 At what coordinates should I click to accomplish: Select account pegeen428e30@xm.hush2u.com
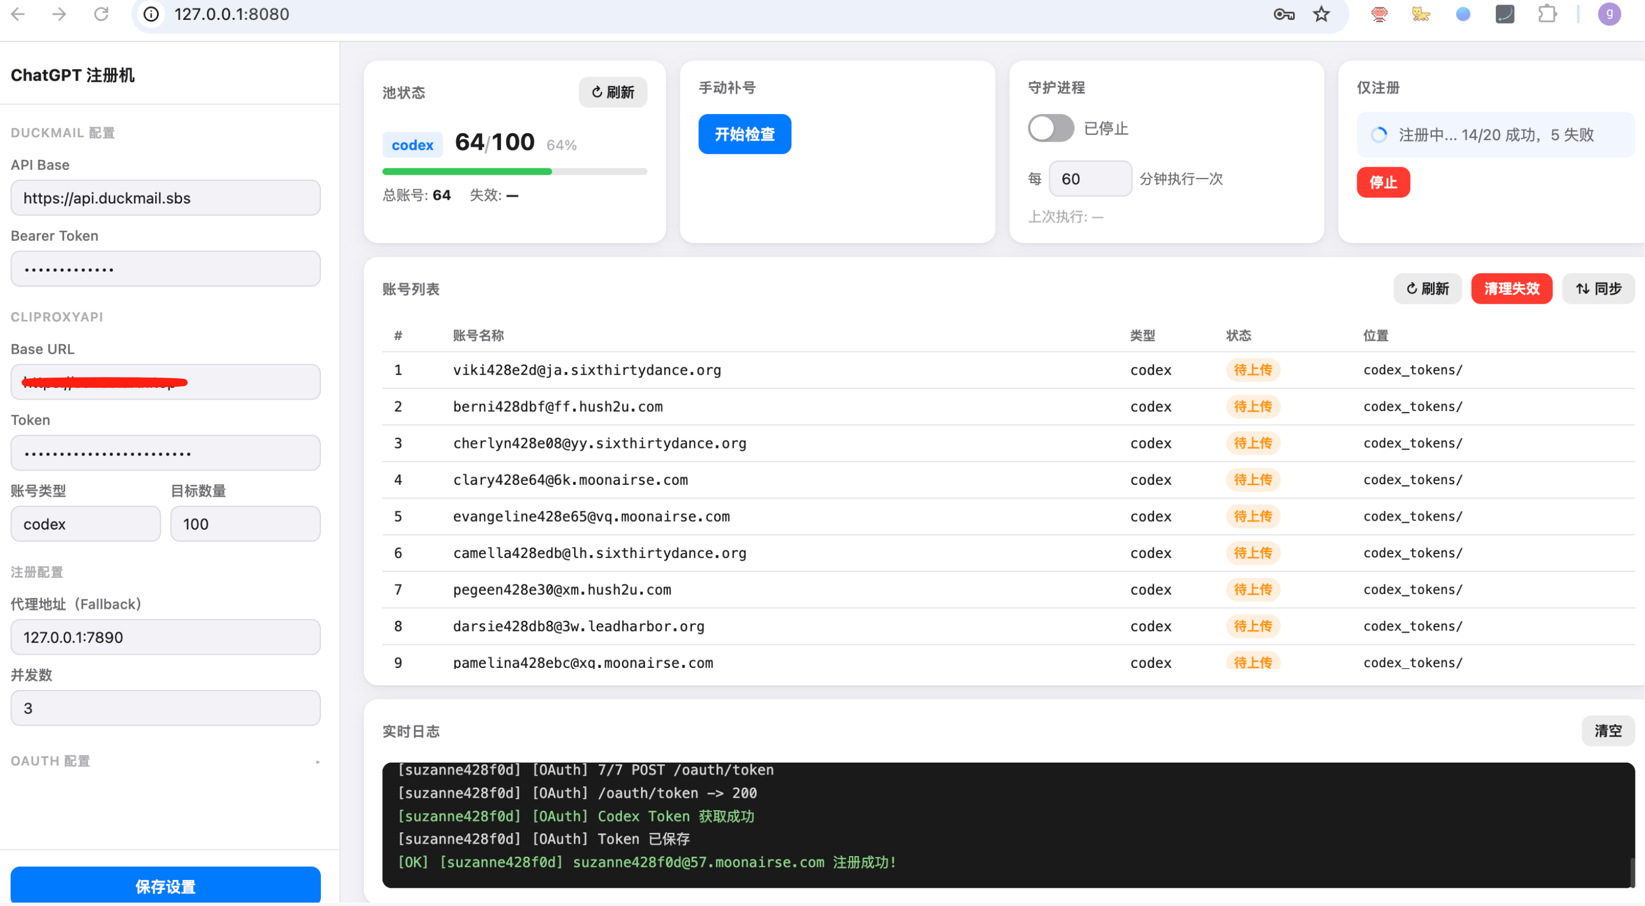[562, 589]
